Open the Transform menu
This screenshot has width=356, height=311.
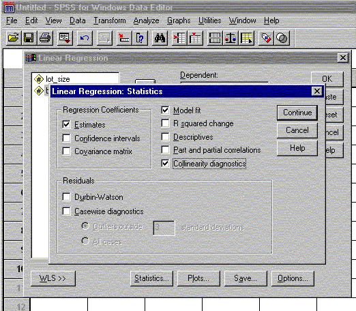110,20
